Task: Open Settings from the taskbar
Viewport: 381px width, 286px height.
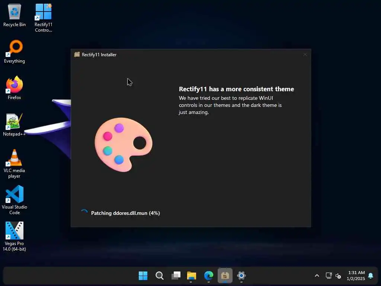Action: (x=241, y=276)
